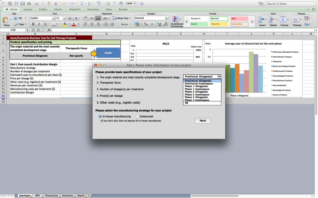This screenshot has height=198, width=318.
Task: Select In-house manufacturing radio button
Action: pos(100,116)
